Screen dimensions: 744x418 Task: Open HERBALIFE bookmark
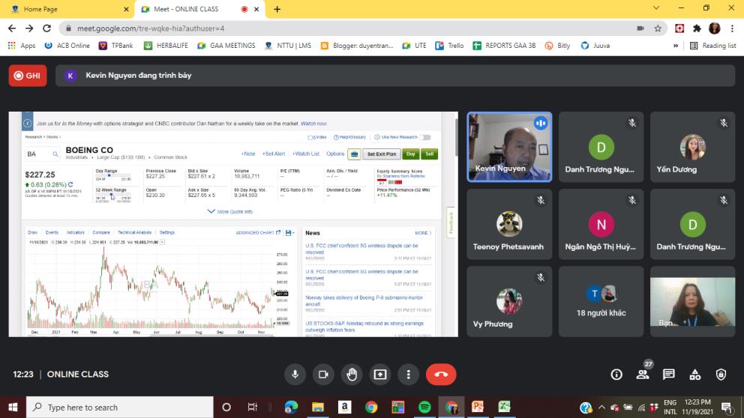coord(166,46)
